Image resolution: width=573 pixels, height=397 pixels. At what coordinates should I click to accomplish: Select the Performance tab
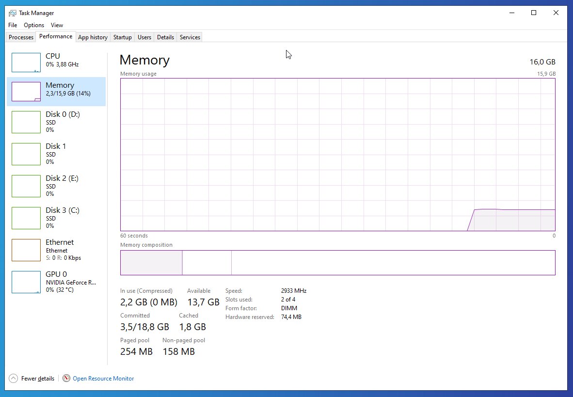pyautogui.click(x=56, y=36)
